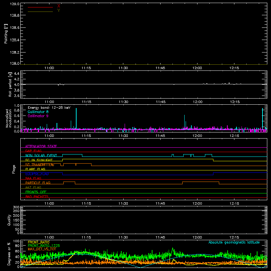The width and height of the screenshot is (271, 271).
Task: Click the Collimator 9 legend label
Action: click(x=38, y=116)
